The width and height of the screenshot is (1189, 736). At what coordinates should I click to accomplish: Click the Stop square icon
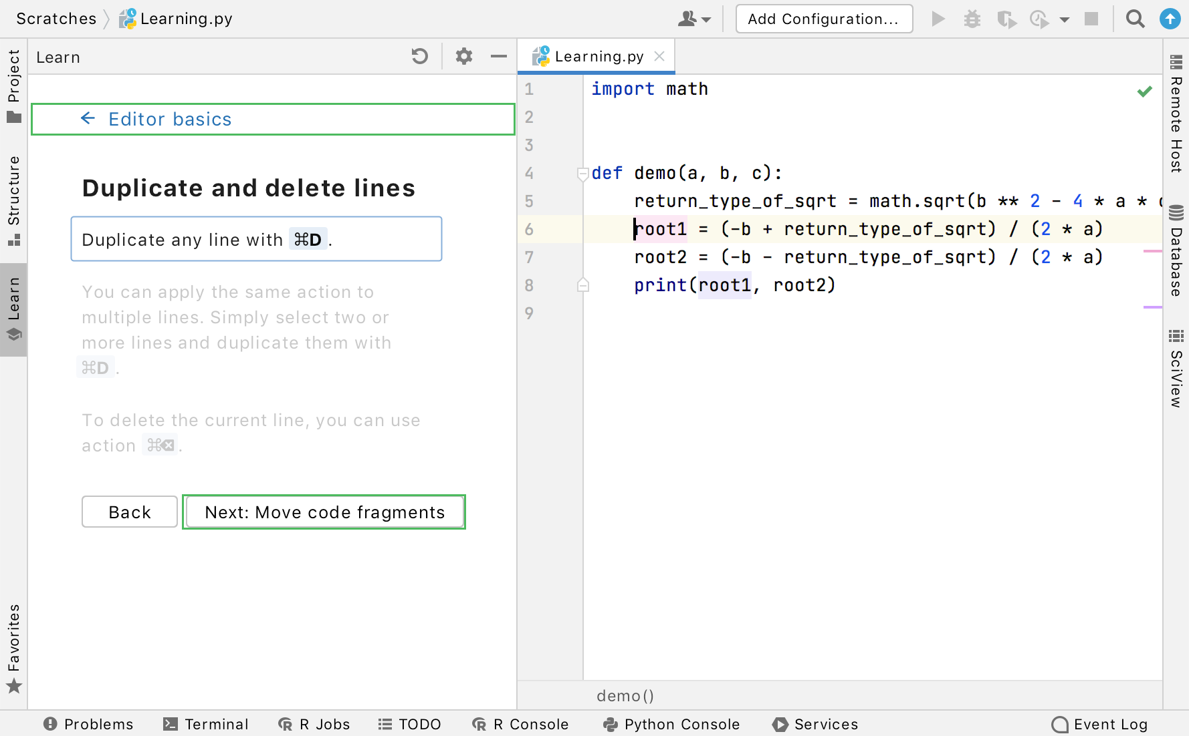click(1091, 19)
